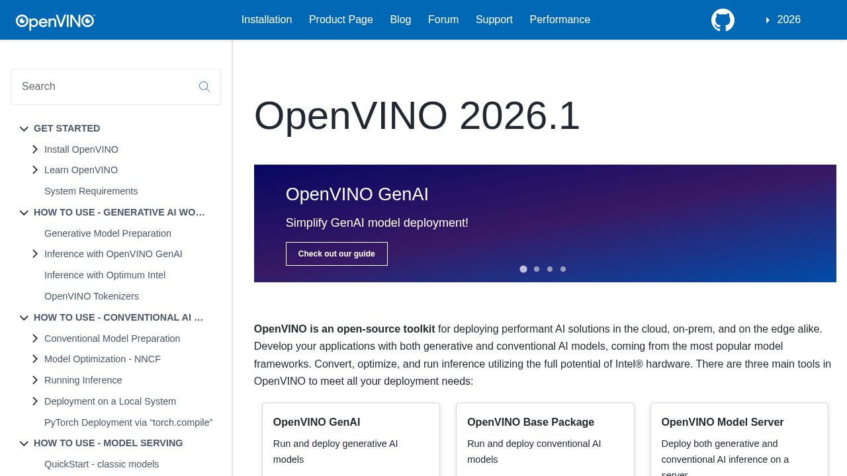
Task: Select the first carousel dot
Action: coord(523,269)
